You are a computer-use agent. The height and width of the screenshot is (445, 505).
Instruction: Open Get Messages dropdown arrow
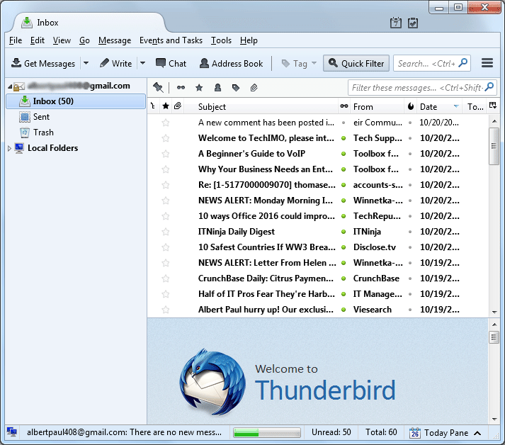pos(86,63)
